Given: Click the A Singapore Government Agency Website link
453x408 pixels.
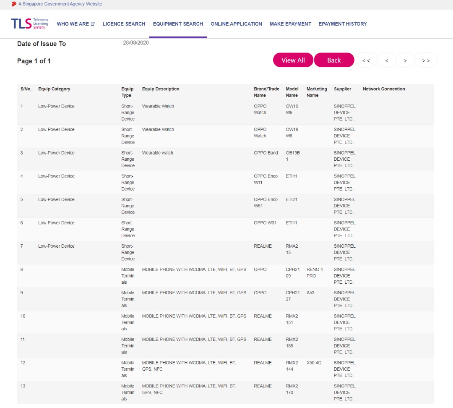Looking at the screenshot, I should tap(60, 4).
